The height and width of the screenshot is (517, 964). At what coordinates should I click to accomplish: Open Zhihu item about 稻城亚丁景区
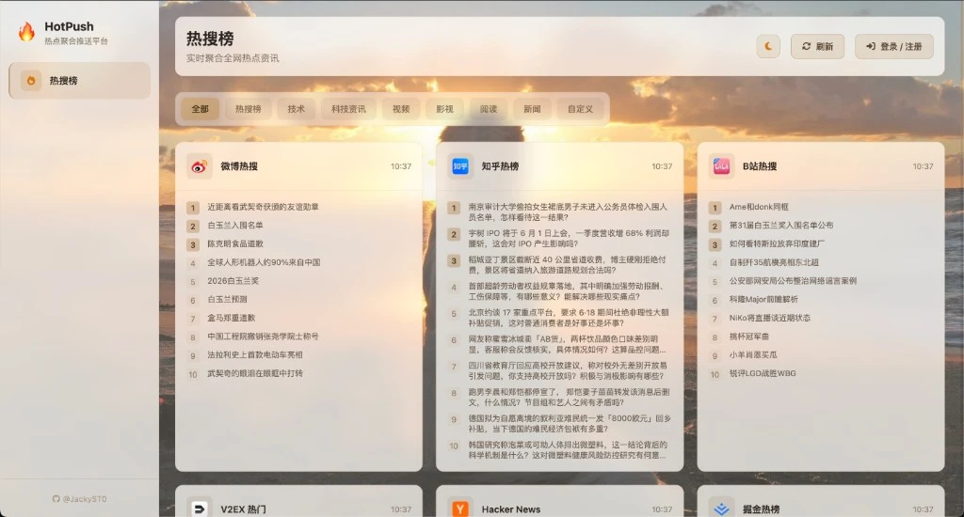click(567, 265)
